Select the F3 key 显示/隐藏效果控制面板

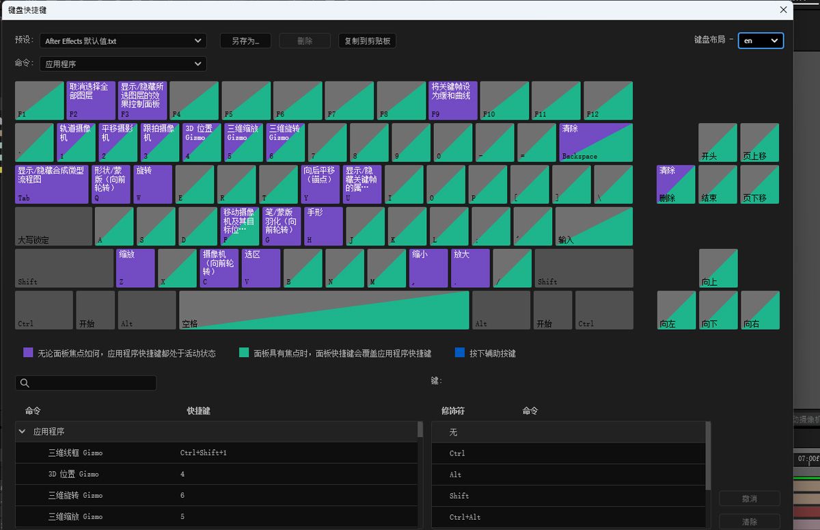point(143,101)
